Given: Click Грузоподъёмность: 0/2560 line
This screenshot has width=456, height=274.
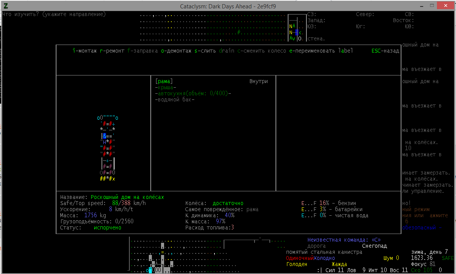Looking at the screenshot, I should (x=97, y=222).
